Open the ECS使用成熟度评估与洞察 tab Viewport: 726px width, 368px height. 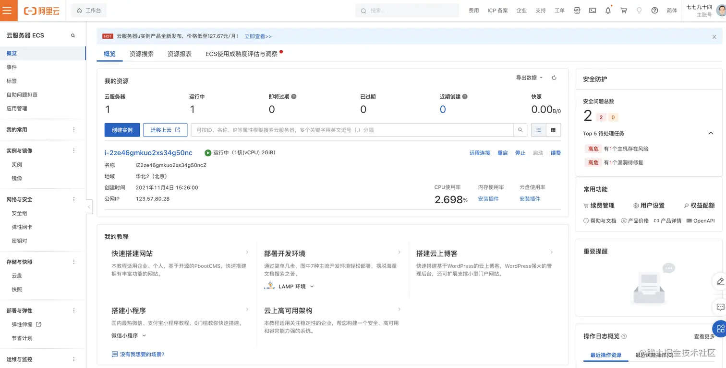point(242,54)
